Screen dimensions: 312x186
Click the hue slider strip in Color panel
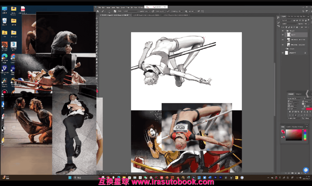coord(305,135)
